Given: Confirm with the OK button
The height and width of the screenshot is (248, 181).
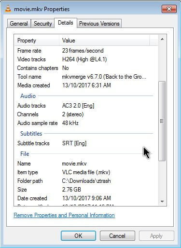Looking at the screenshot, I should 78,236.
